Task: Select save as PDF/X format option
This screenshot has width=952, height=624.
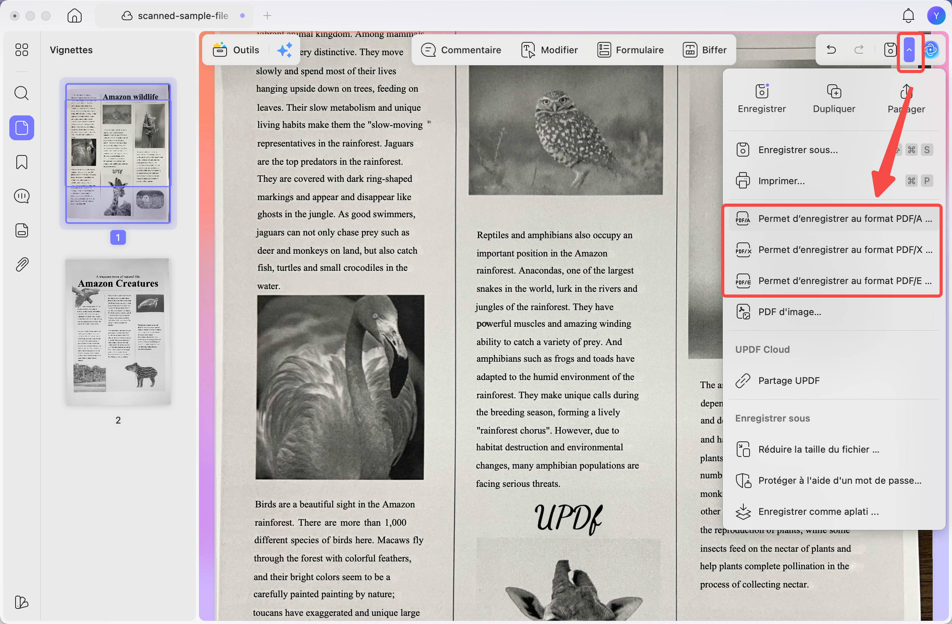Action: click(834, 250)
